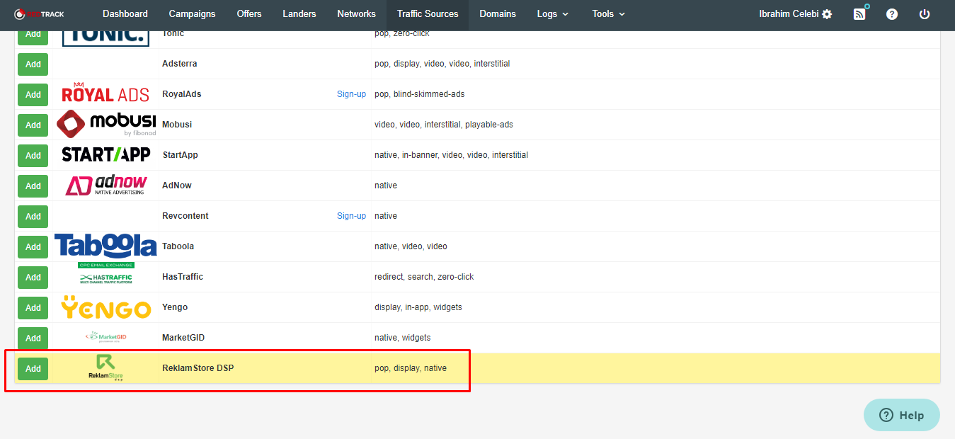This screenshot has height=439, width=955.
Task: Click the Ibrahim Celebi account name
Action: [x=789, y=14]
